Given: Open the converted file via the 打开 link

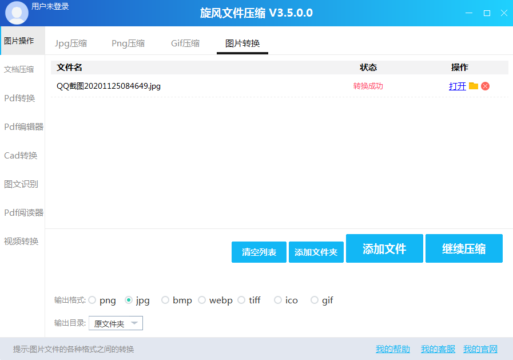Looking at the screenshot, I should 458,86.
